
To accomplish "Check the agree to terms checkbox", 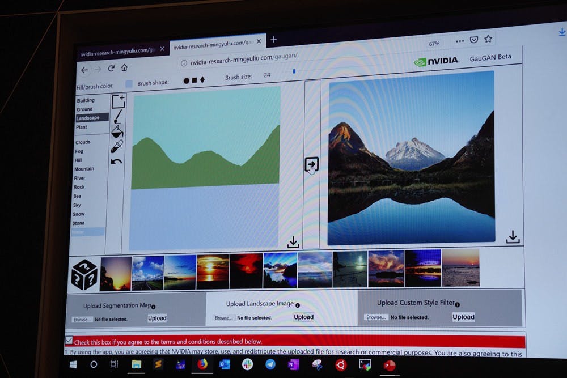I will point(69,340).
